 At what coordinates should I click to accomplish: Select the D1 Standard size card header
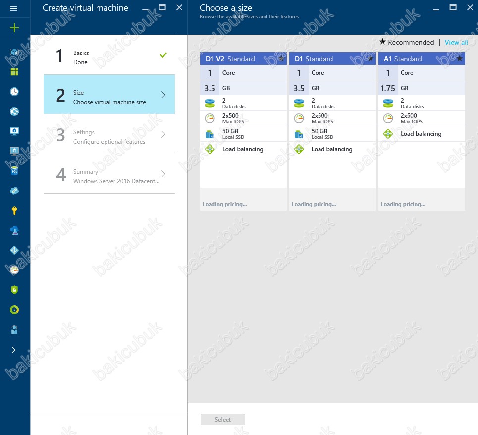point(332,58)
